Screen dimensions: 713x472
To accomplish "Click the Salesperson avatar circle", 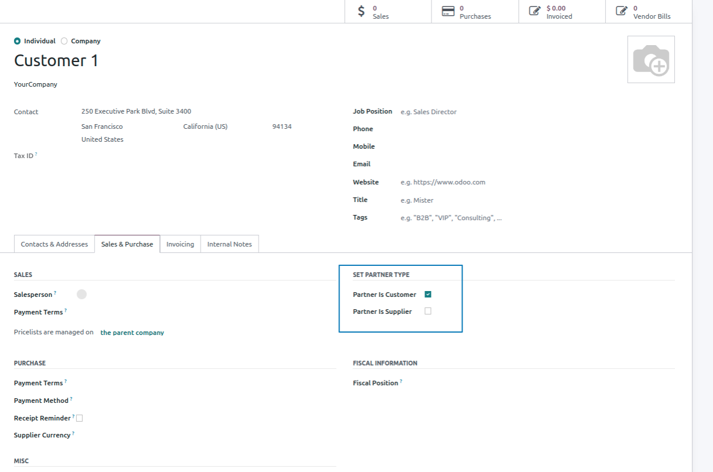I will [82, 294].
